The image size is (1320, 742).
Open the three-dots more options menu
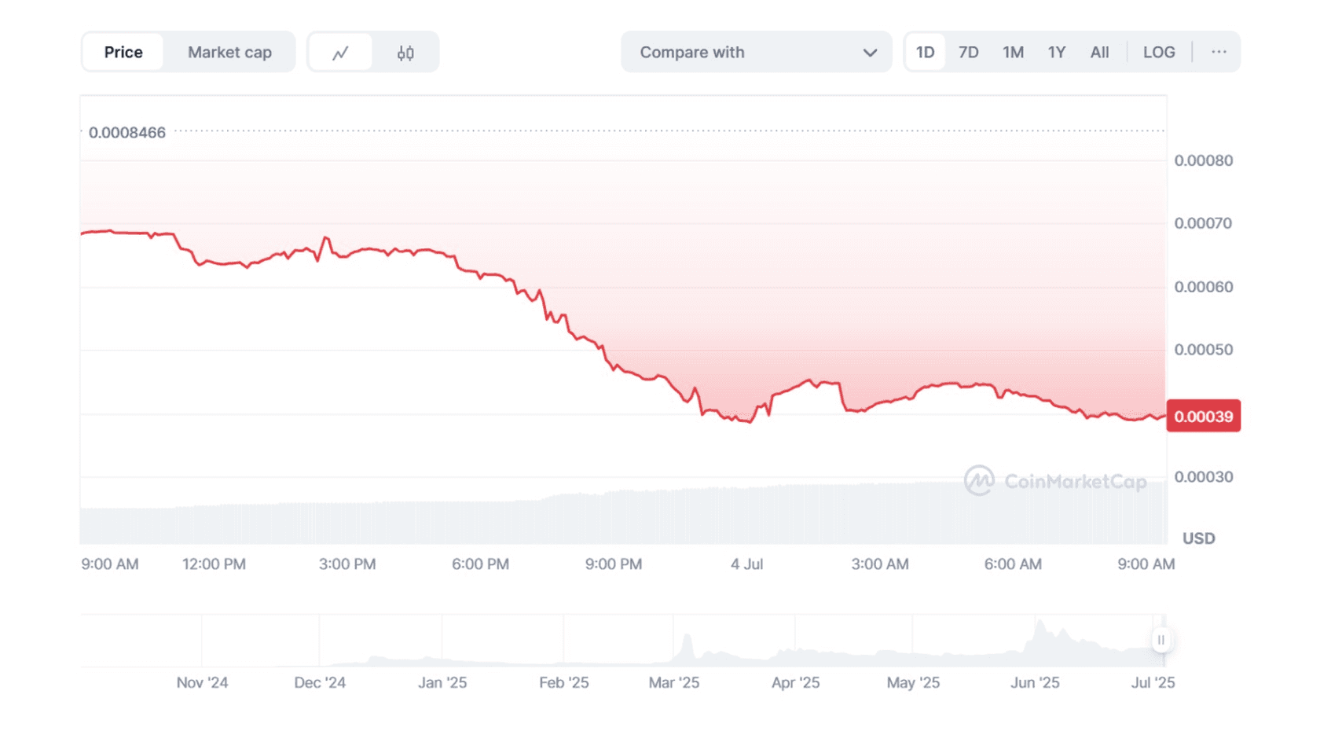pyautogui.click(x=1219, y=52)
